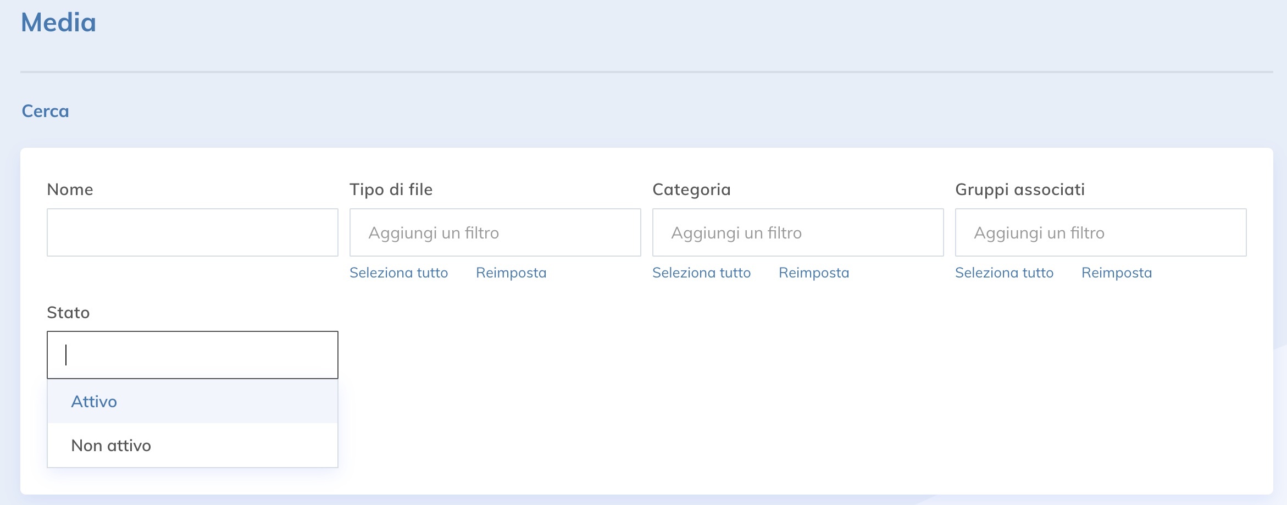Click the Aggiungi un filtro box for Gruppi associati
1287x505 pixels.
pyautogui.click(x=1101, y=232)
